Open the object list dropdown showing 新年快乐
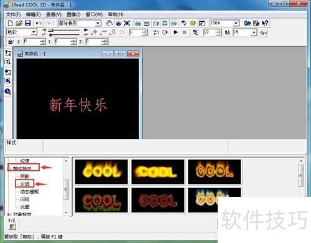 [x=98, y=23]
